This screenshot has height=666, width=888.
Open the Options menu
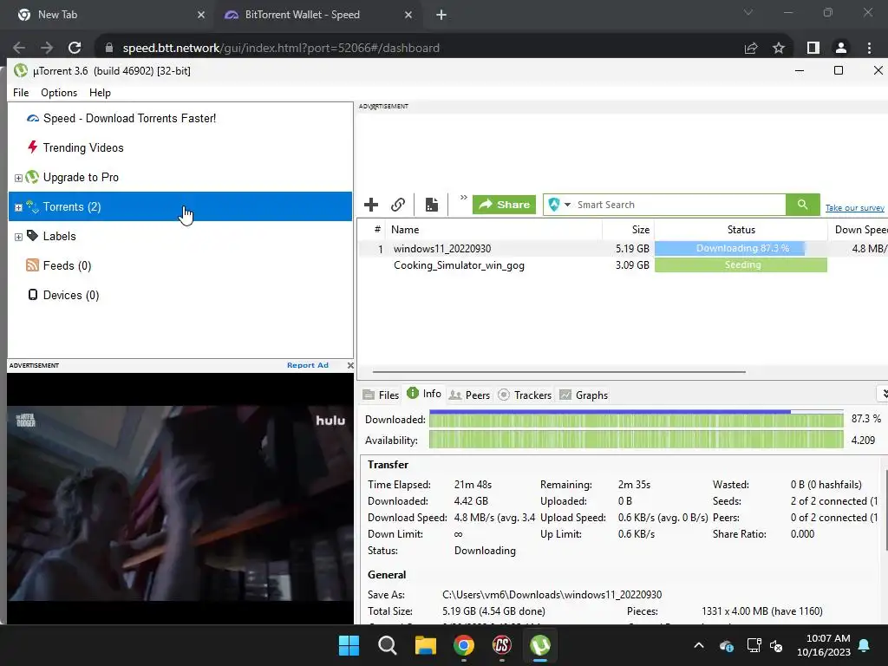[x=59, y=92]
